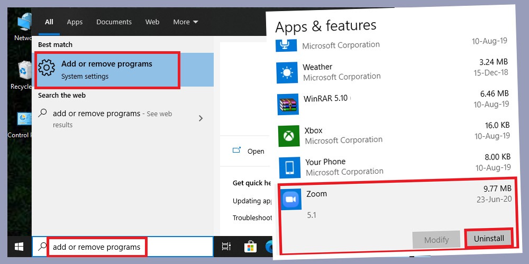Click the Apps & features heading
This screenshot has height=264, width=529.
pyautogui.click(x=325, y=26)
